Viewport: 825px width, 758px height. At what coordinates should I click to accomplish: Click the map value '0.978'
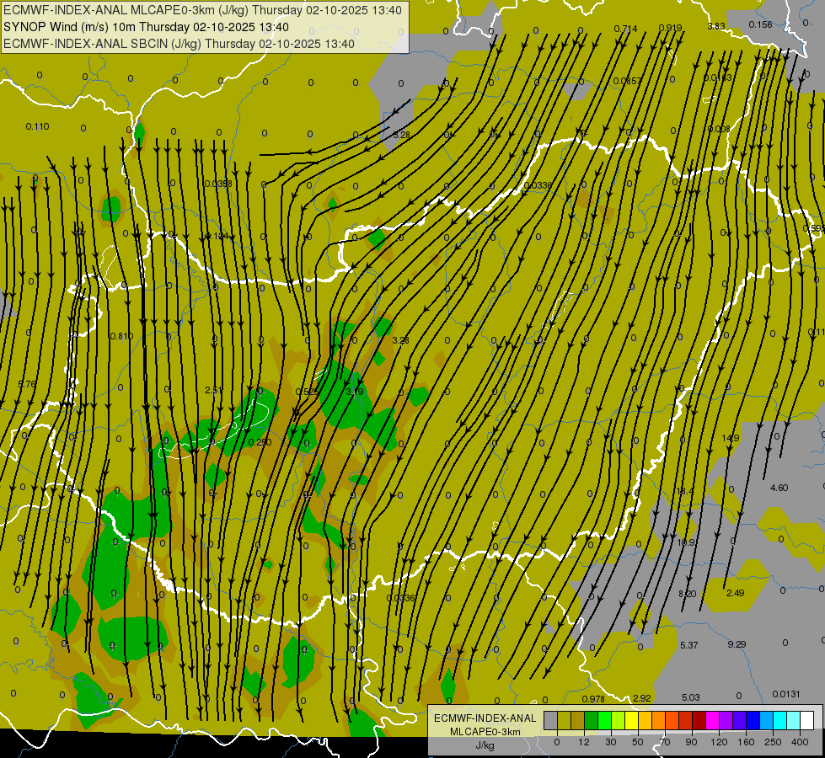pyautogui.click(x=593, y=699)
